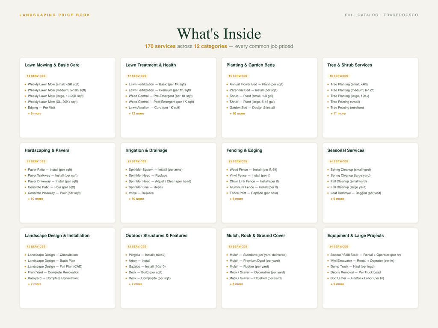Select 'Weekly Lawn Mow (small, <5K sqft)'

tap(53, 84)
